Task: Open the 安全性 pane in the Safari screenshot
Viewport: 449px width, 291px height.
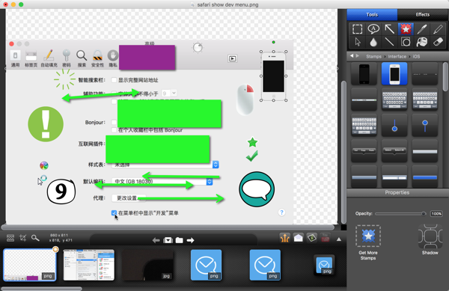Action: 97,58
